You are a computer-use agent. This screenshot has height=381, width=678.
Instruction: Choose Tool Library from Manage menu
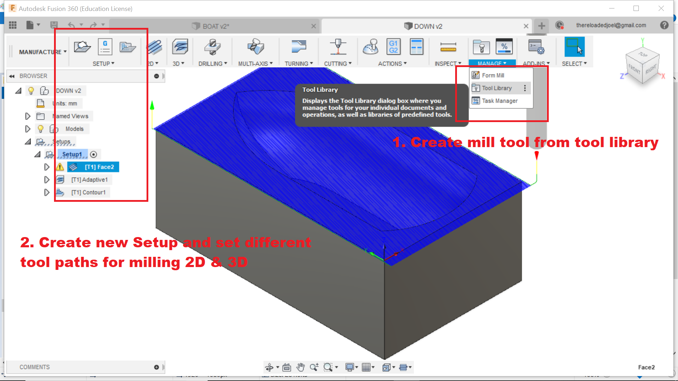pos(496,88)
